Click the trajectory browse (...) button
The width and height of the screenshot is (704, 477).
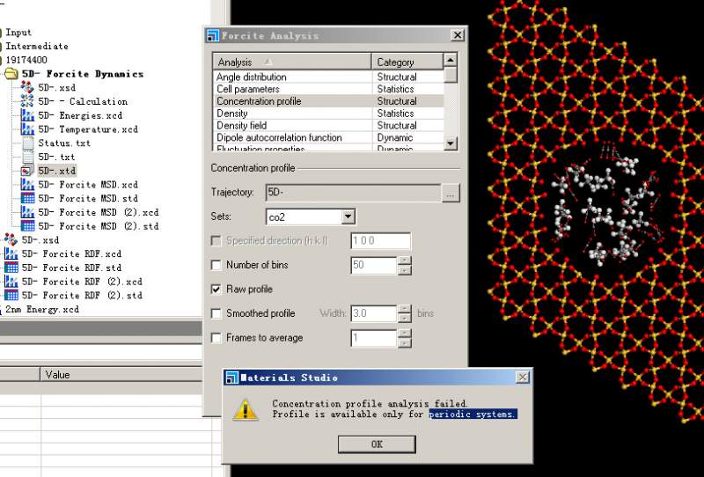click(x=451, y=194)
